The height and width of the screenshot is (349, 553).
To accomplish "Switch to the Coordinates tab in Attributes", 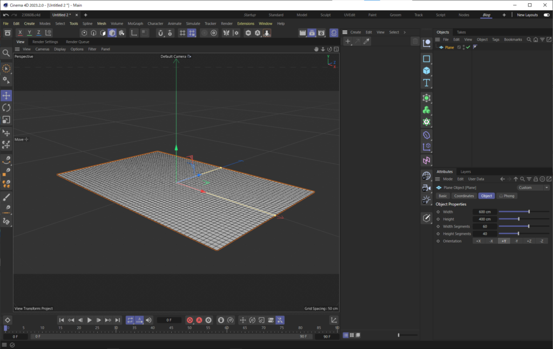I will point(464,196).
